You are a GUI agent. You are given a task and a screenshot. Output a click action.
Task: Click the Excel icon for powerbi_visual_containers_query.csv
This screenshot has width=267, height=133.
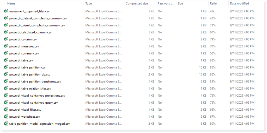(x=6, y=103)
